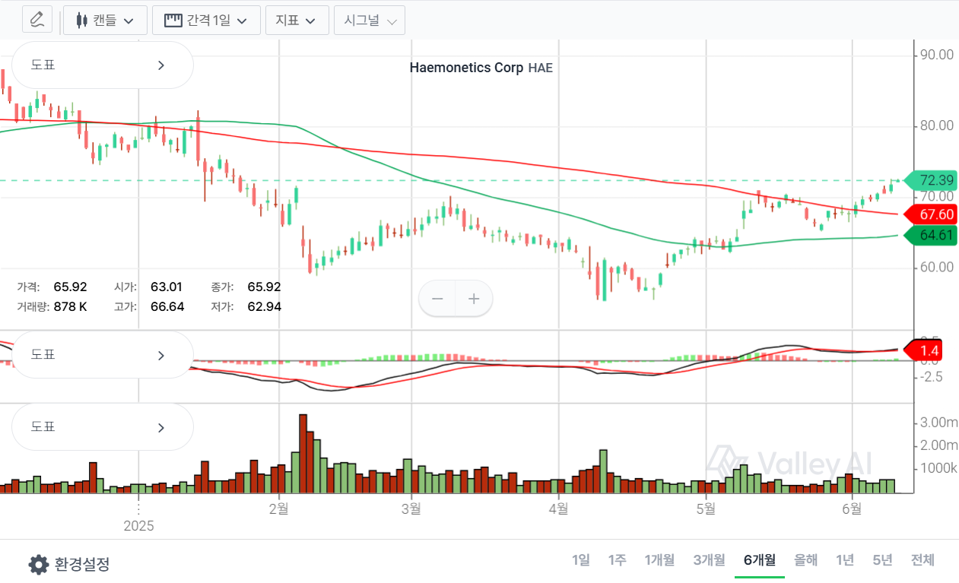Click the Haemonetics Corp title
Viewport: 959px width, 583px height.
[x=466, y=68]
